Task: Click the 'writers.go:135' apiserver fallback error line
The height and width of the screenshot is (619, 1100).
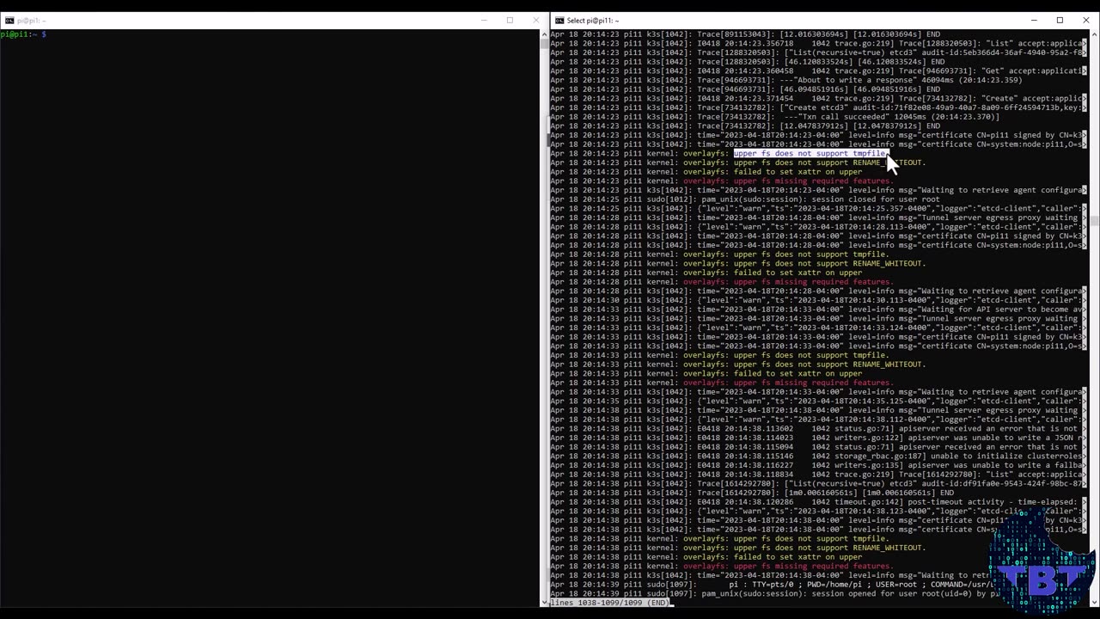Action: pyautogui.click(x=818, y=465)
